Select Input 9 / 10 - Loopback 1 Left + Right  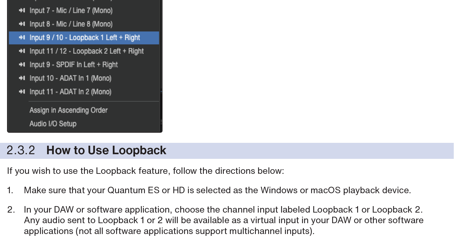tap(85, 38)
